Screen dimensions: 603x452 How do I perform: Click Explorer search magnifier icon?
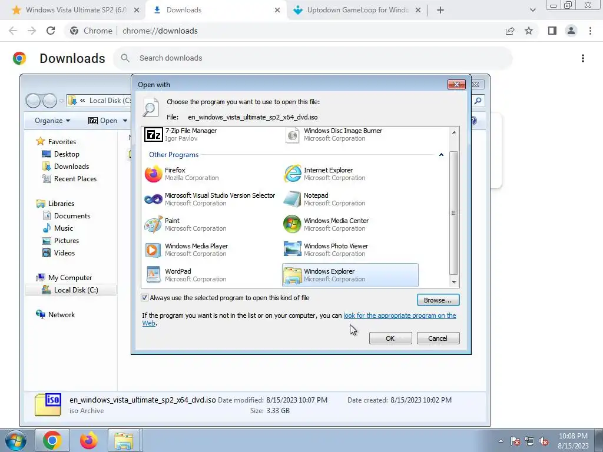(478, 101)
